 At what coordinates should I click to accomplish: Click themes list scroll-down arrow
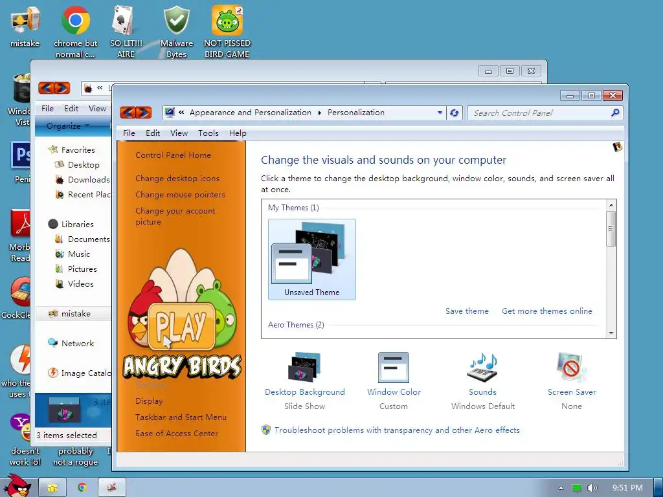[x=611, y=333]
